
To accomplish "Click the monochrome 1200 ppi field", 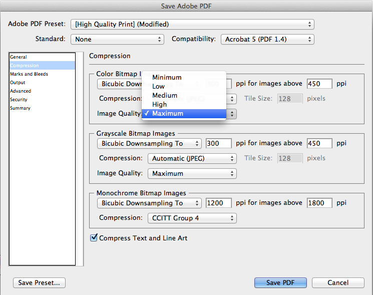I will [218, 203].
